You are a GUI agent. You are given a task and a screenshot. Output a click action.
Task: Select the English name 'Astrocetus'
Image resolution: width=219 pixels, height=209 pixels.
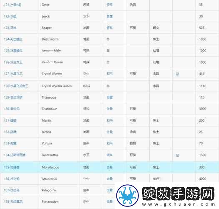click(49, 179)
